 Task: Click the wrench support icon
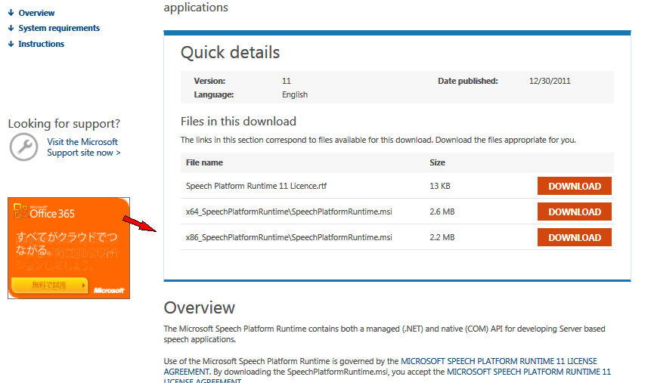23,147
